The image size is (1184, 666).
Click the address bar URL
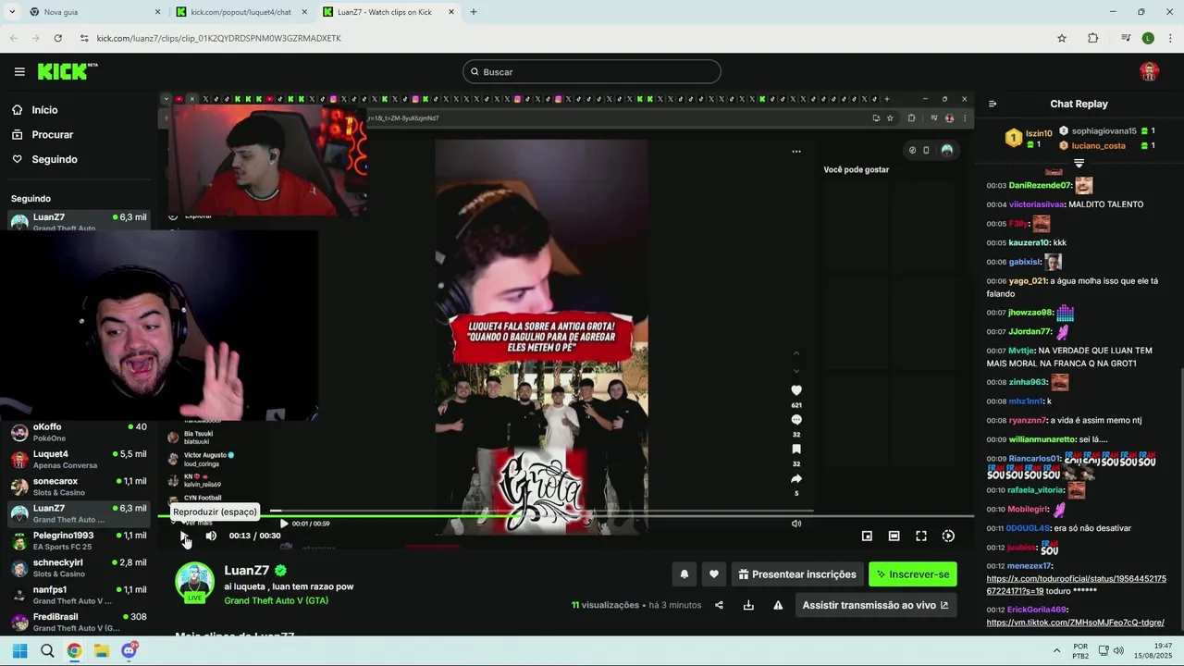click(x=218, y=38)
